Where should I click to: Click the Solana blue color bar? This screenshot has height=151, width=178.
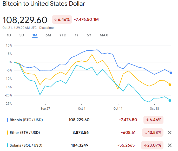click(x=7, y=145)
